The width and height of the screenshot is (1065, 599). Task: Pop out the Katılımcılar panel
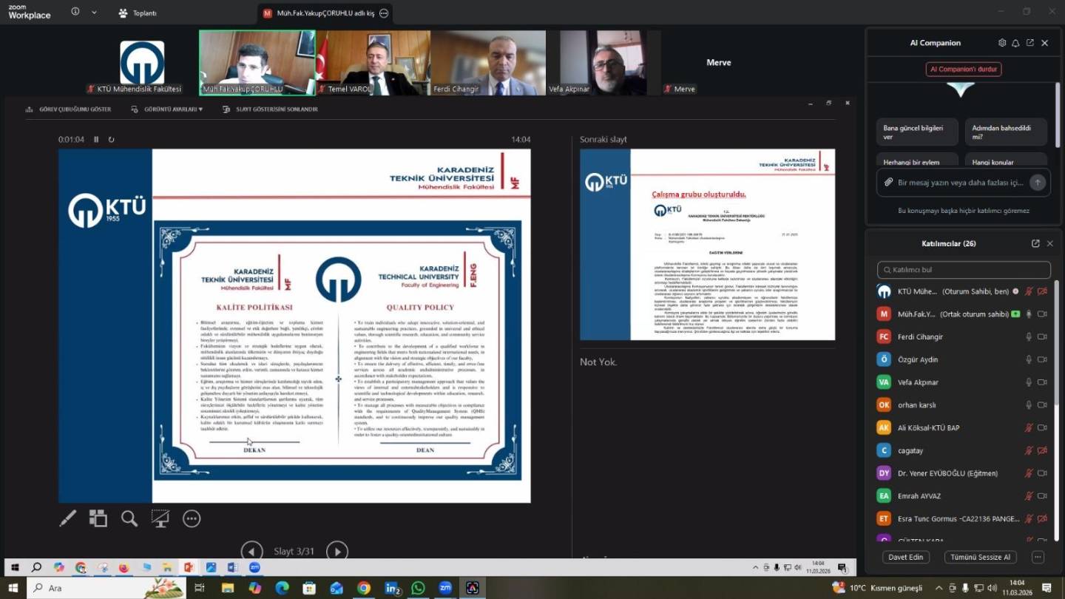tap(1035, 243)
